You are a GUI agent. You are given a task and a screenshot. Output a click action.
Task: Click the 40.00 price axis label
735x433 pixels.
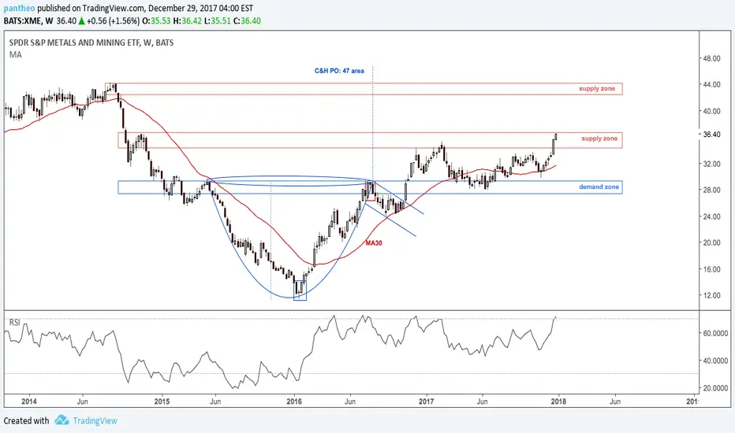(x=711, y=112)
